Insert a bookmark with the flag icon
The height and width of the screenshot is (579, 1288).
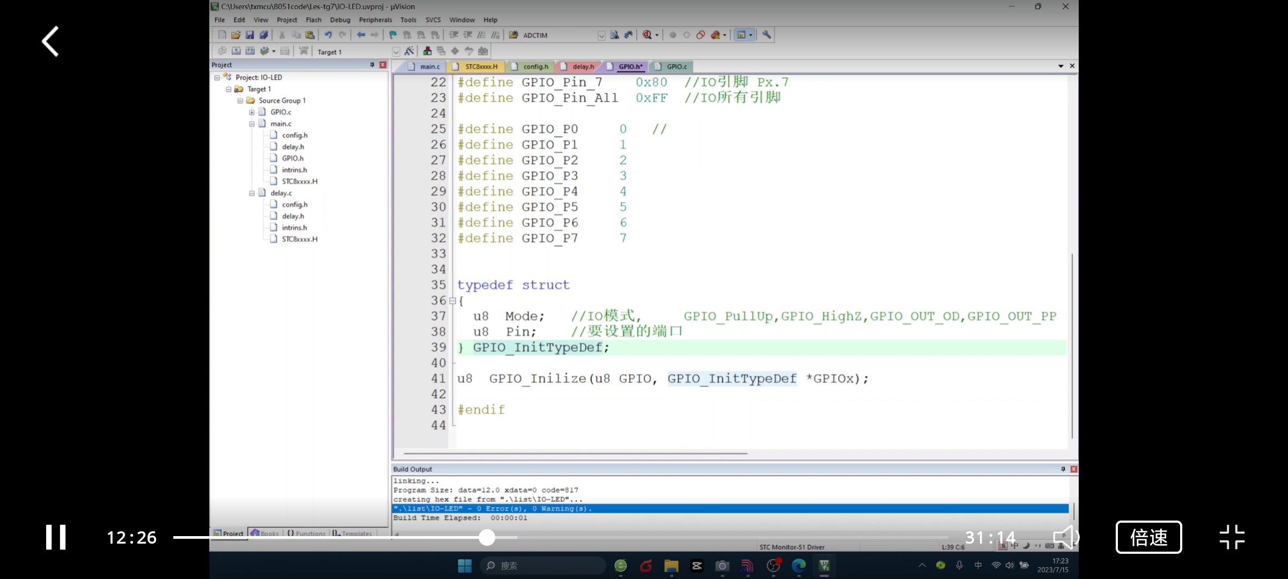pyautogui.click(x=393, y=35)
